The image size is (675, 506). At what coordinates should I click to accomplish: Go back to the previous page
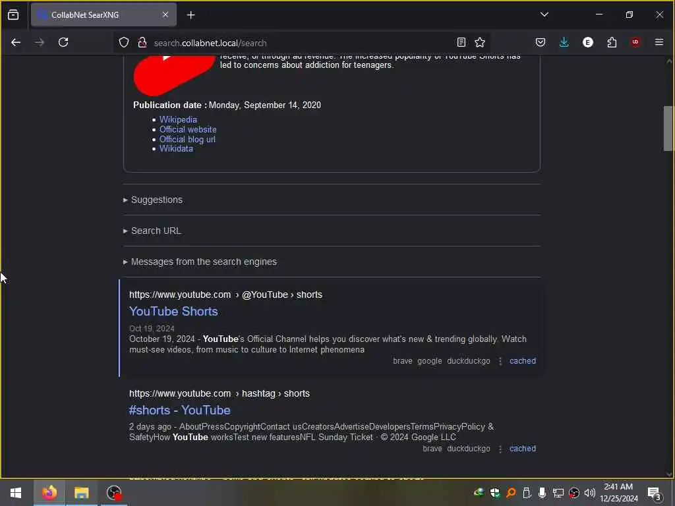pos(16,42)
